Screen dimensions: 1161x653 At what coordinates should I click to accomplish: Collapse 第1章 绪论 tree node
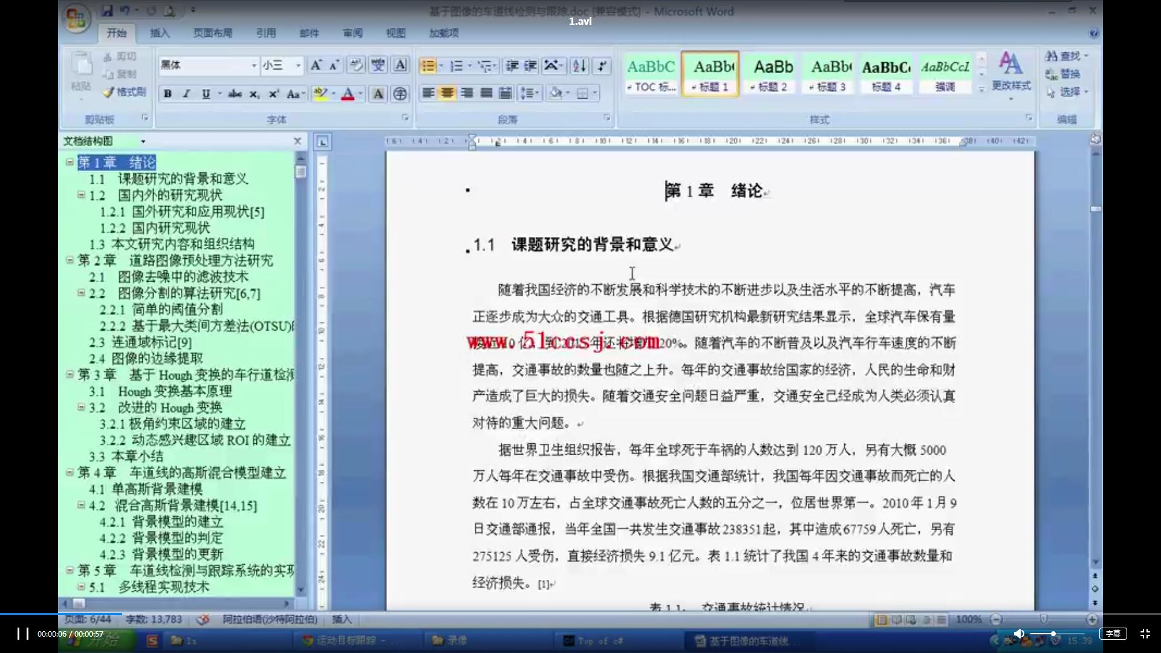tap(70, 162)
